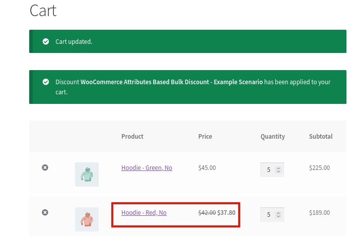
Task: Focus the quantity field for the red hoodie
Action: coord(268,215)
